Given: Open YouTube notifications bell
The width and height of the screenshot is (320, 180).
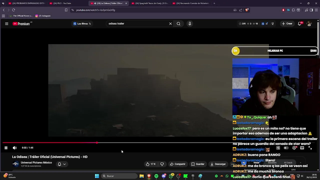Looking at the screenshot, I should click(x=299, y=24).
